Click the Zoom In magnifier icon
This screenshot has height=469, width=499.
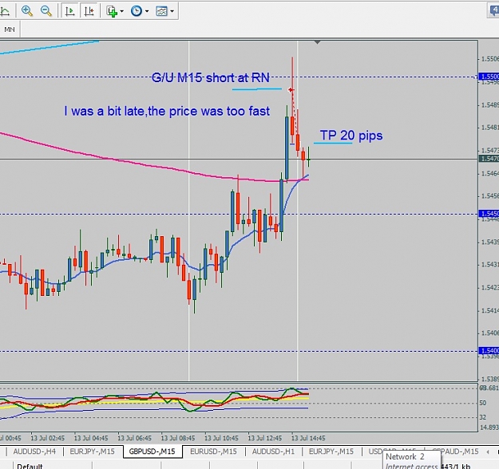(27, 11)
